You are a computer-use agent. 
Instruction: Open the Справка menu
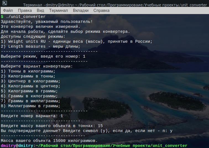101,10
